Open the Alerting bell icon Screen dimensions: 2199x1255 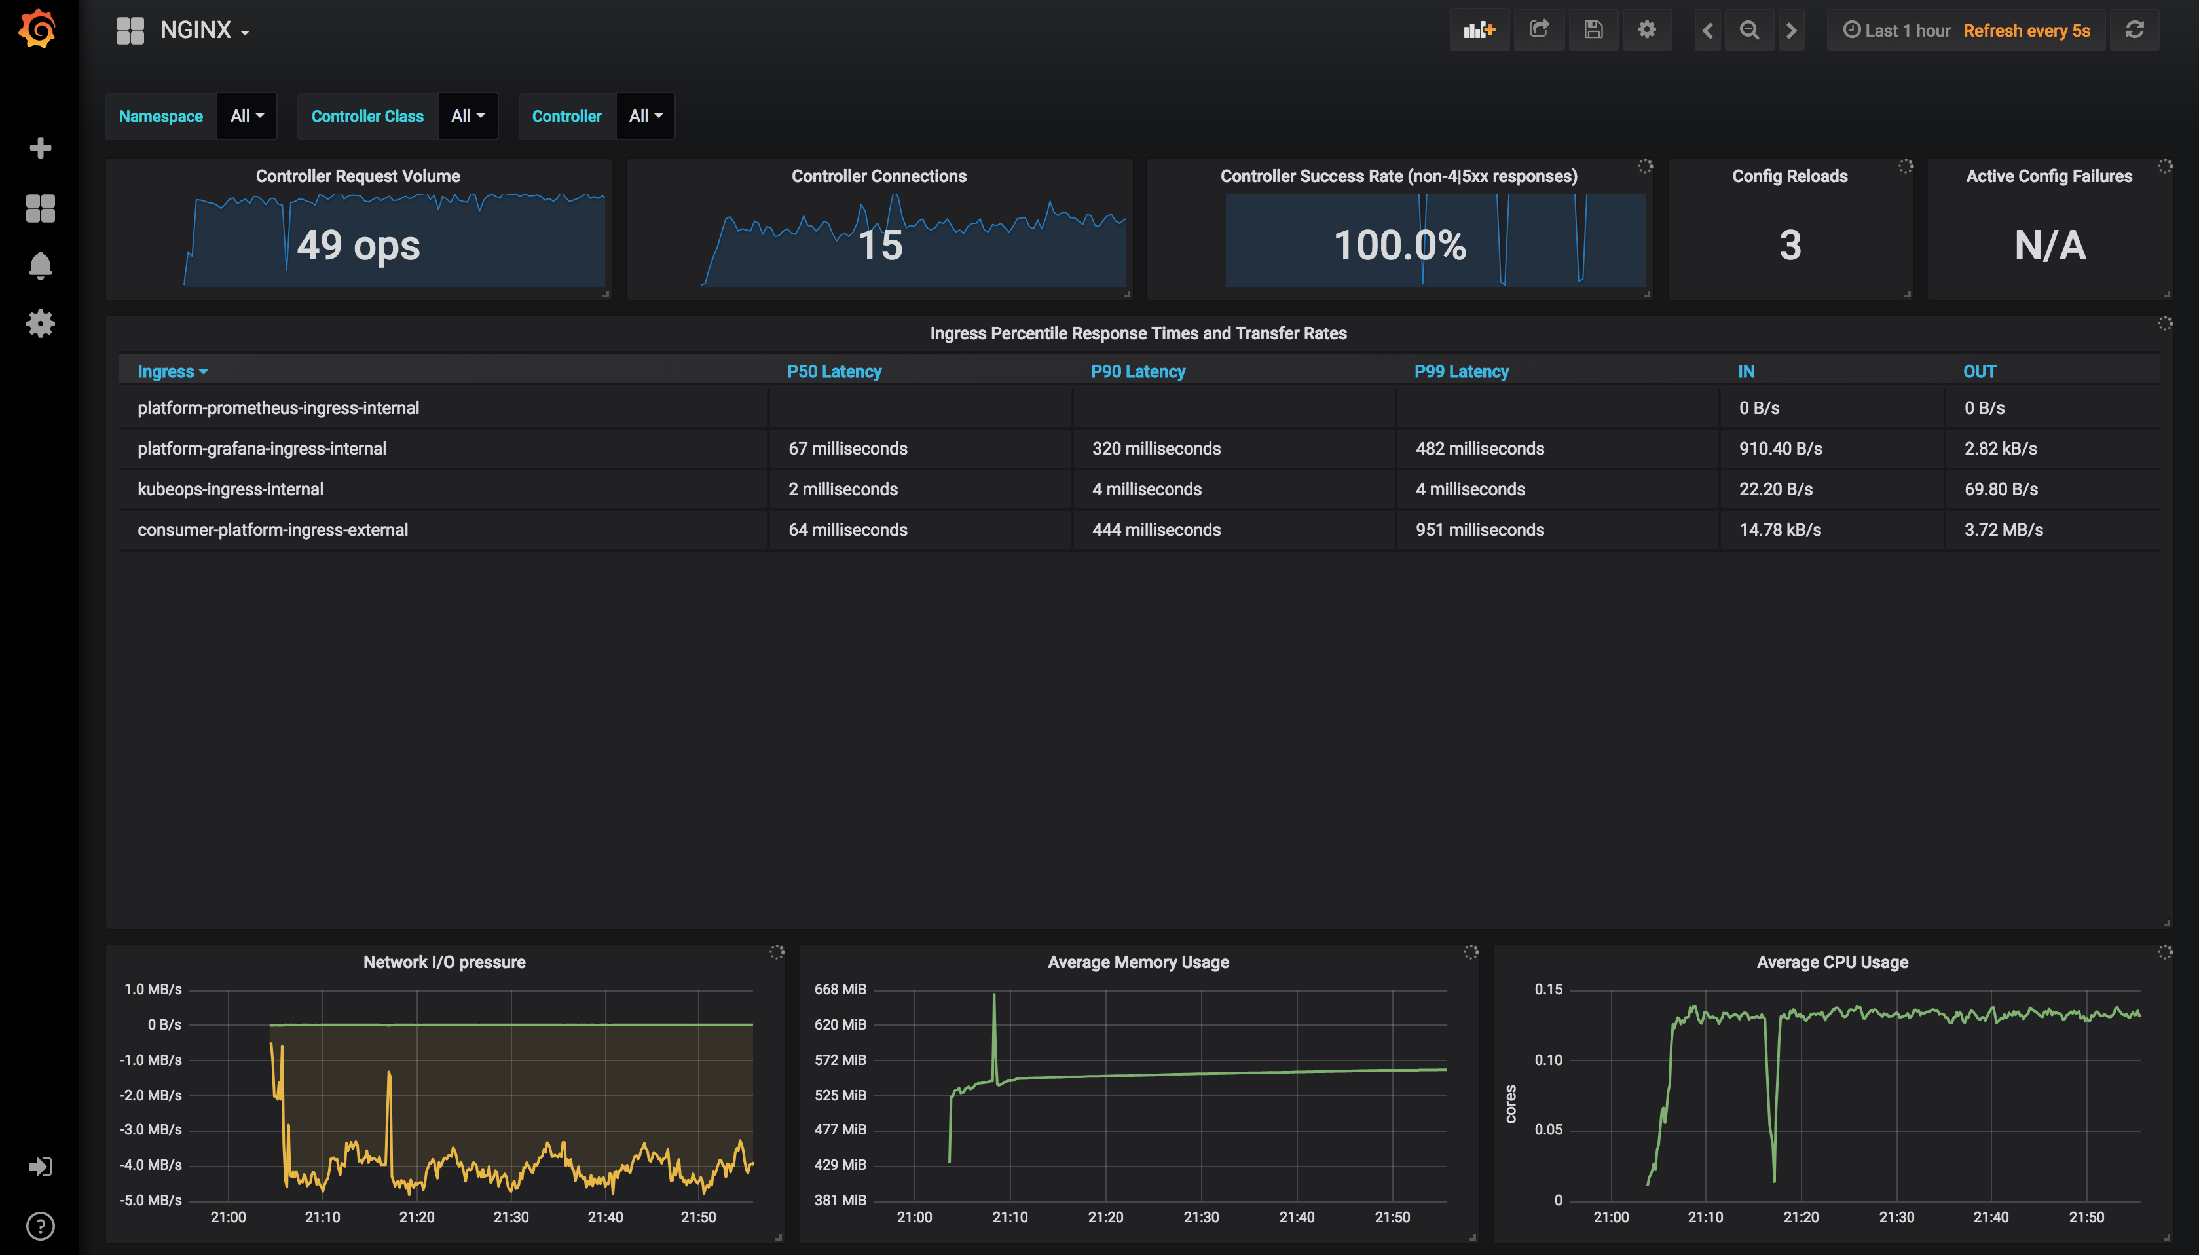pos(40,265)
